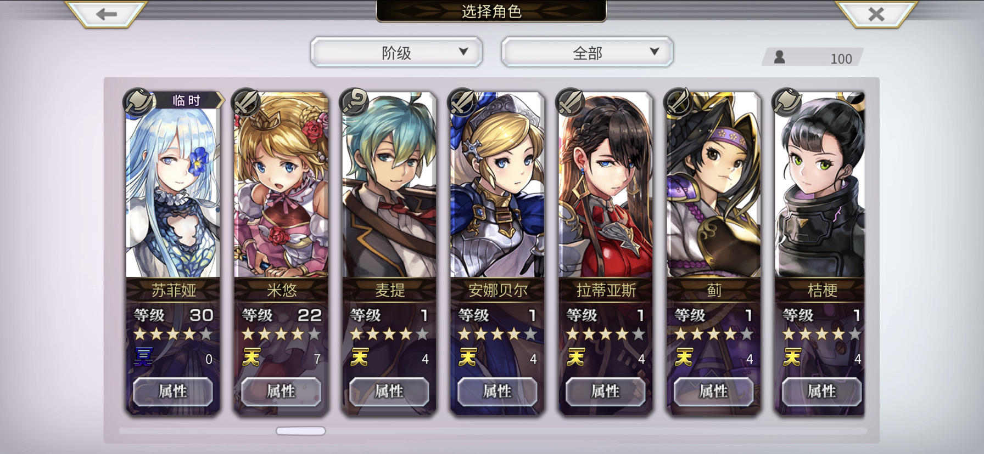Click the horizontal scrollbar thumb
The height and width of the screenshot is (454, 984).
pyautogui.click(x=300, y=431)
